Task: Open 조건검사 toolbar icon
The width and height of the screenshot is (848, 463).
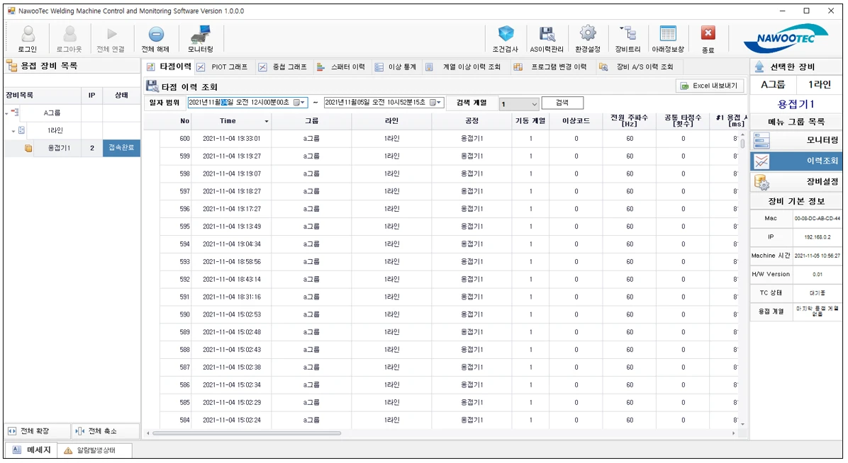Action: coord(506,33)
